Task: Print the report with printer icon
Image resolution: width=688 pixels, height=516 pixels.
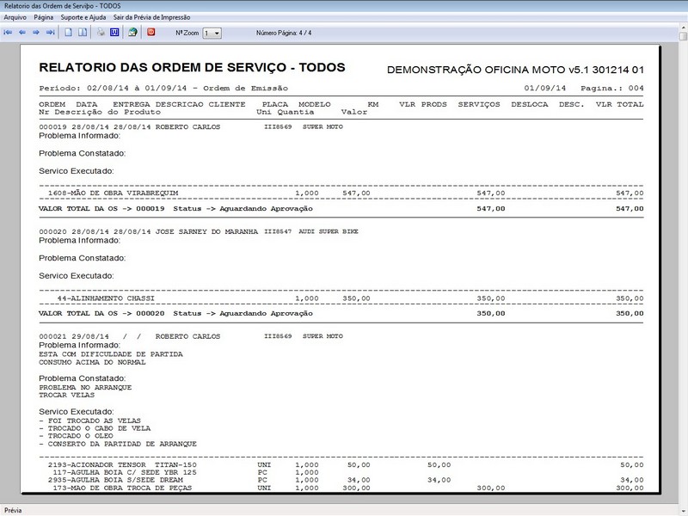Action: pyautogui.click(x=101, y=33)
